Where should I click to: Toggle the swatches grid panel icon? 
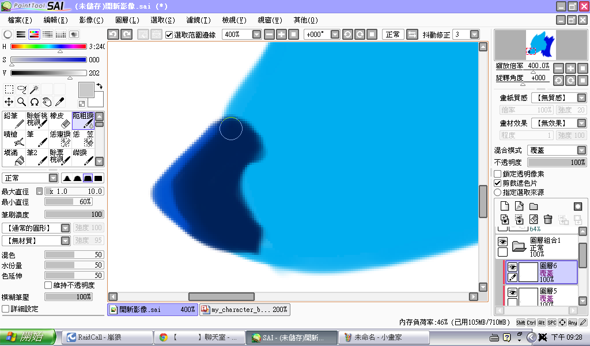[x=60, y=34]
